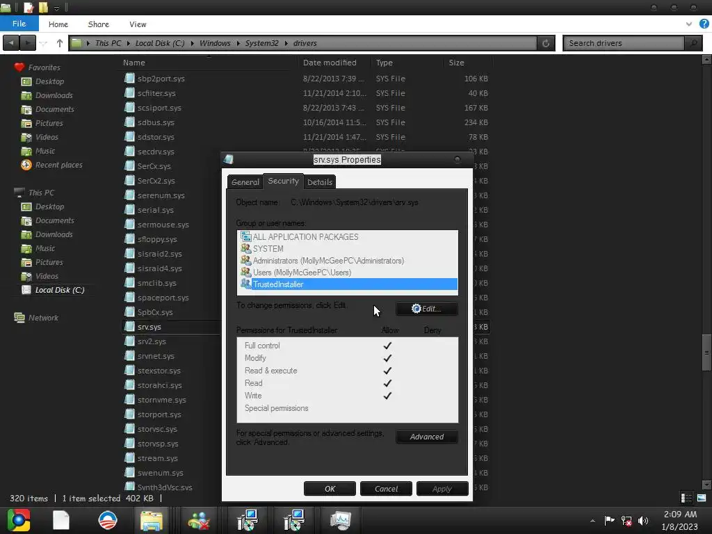Switch to the Details tab
This screenshot has width=712, height=534.
[x=320, y=182]
